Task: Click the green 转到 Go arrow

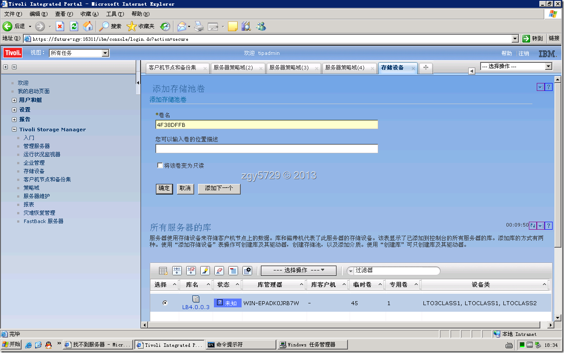Action: pos(526,39)
